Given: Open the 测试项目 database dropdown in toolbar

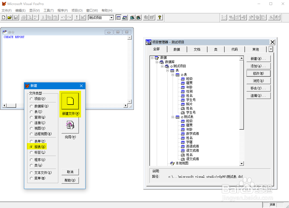Looking at the screenshot, I should (x=111, y=18).
